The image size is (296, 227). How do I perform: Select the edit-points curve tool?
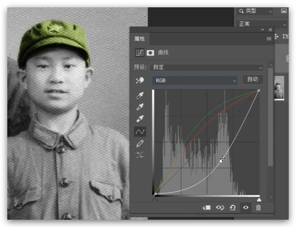(140, 131)
